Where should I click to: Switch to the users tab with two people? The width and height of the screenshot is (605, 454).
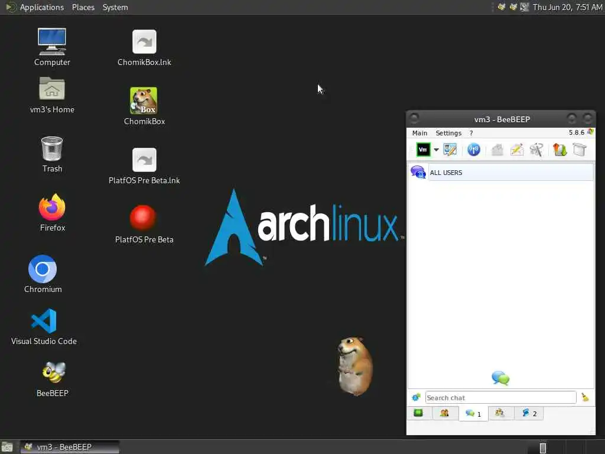point(444,413)
